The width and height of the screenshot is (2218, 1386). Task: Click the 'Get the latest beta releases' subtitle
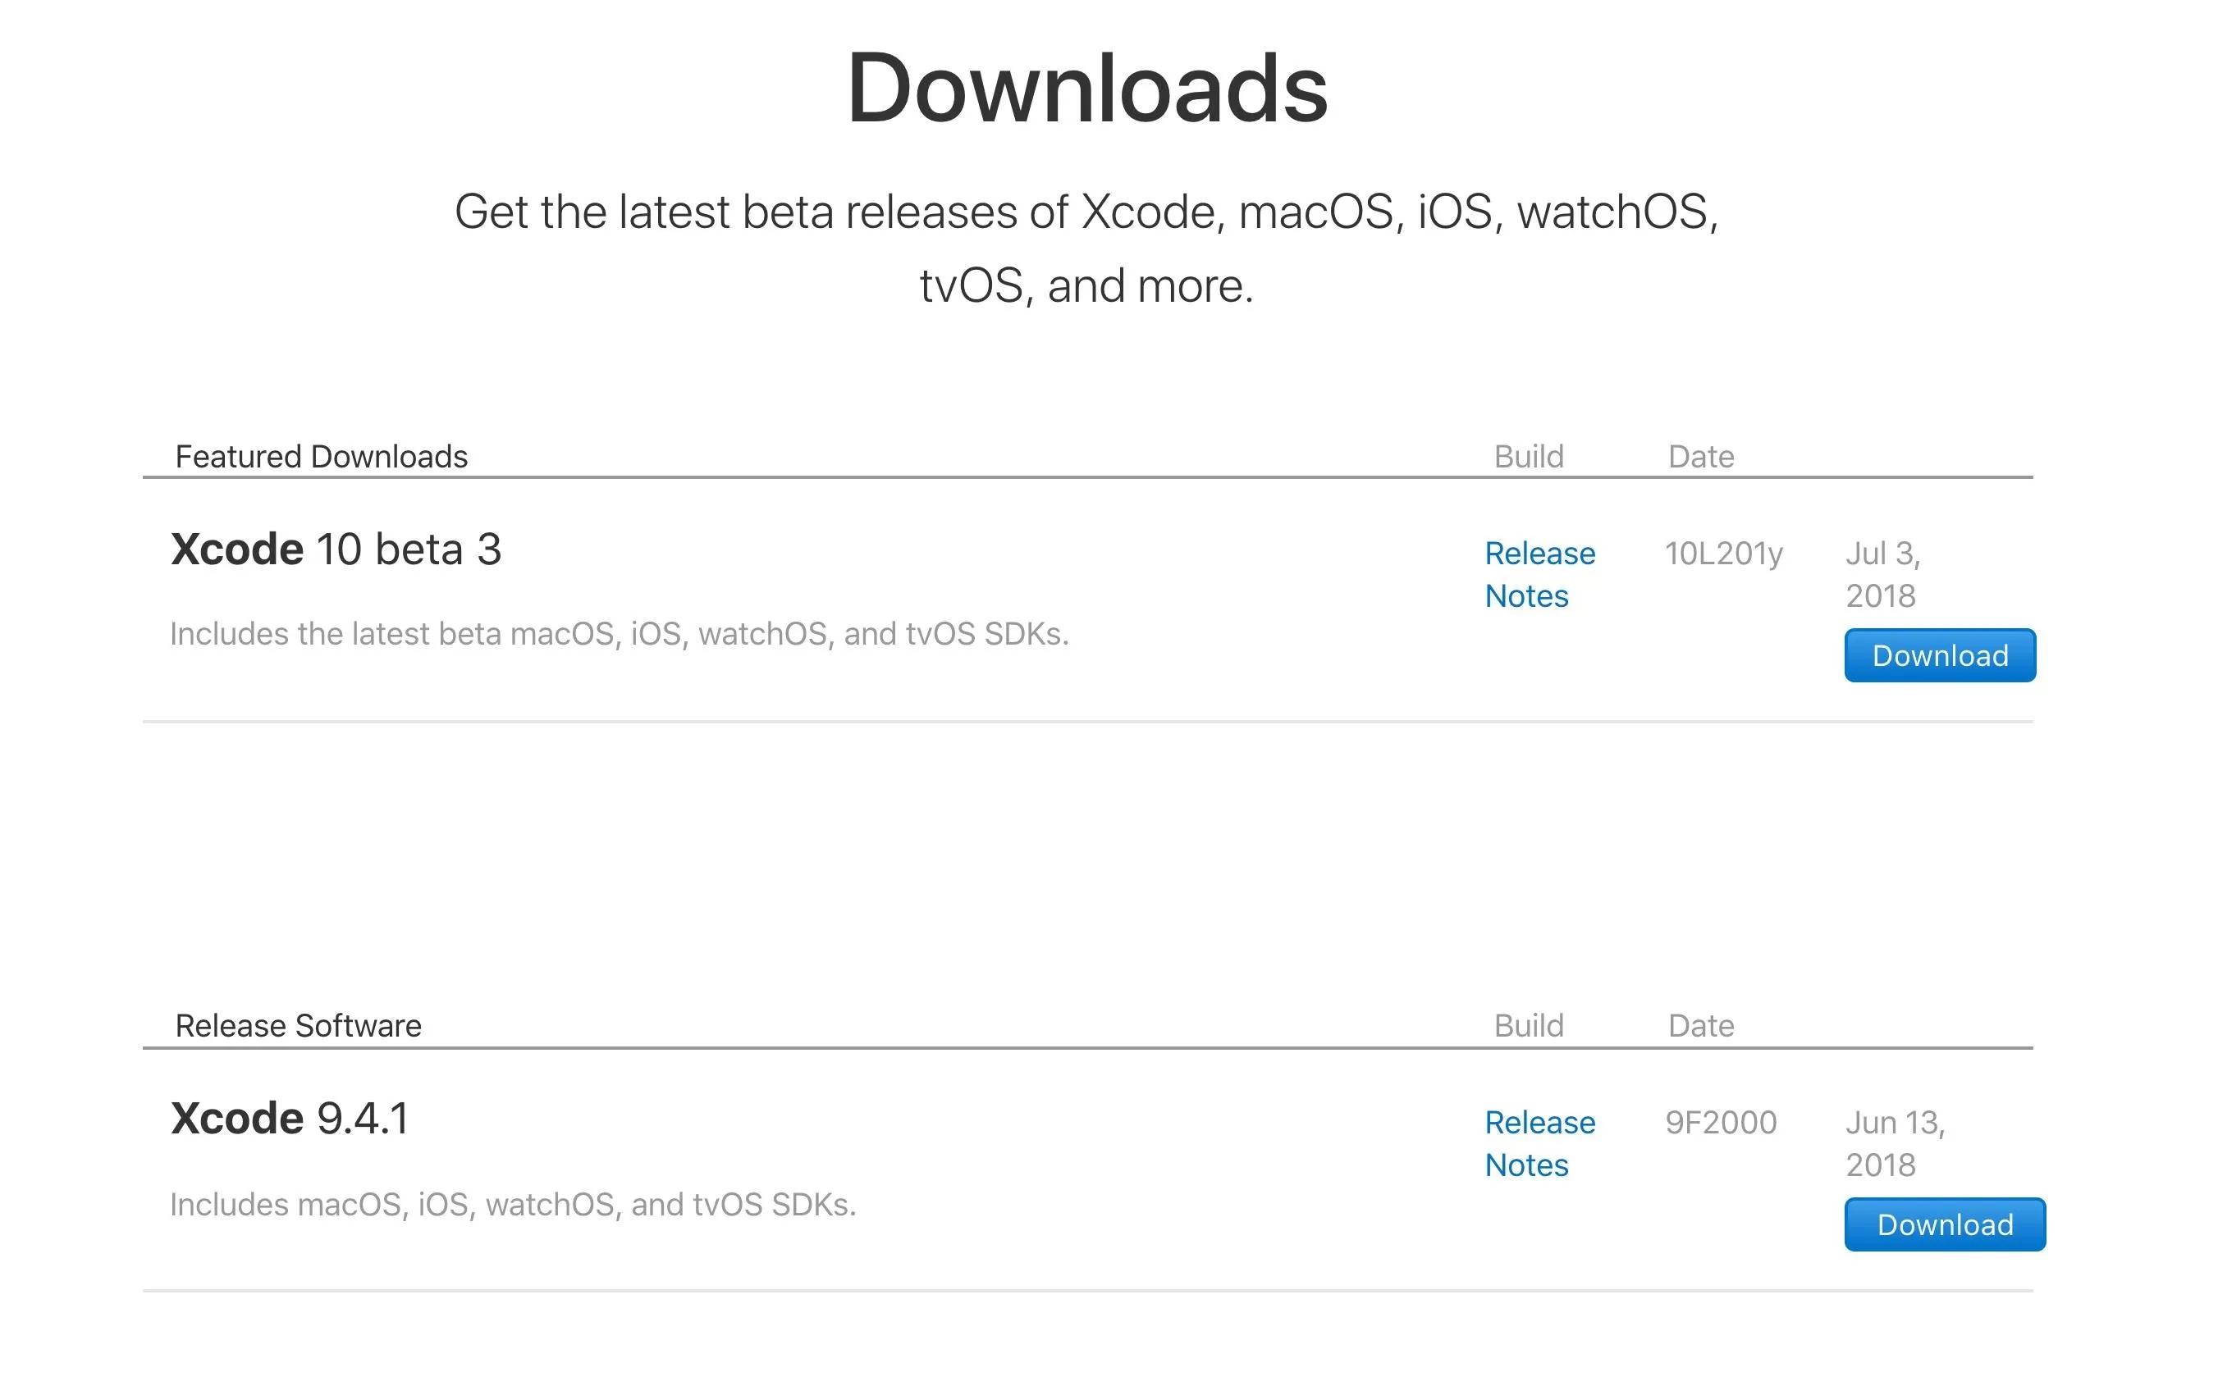click(x=1086, y=248)
